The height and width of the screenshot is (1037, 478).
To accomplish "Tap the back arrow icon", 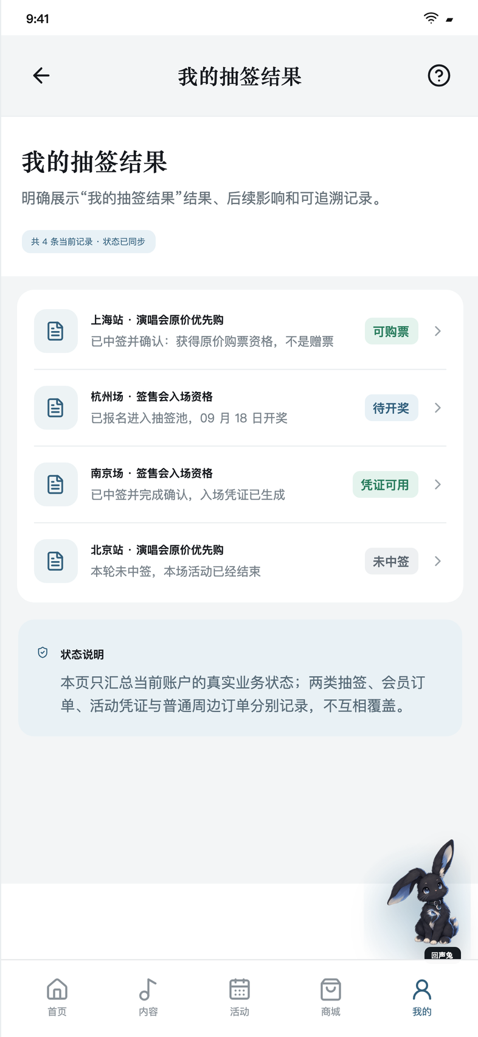I will tap(41, 75).
